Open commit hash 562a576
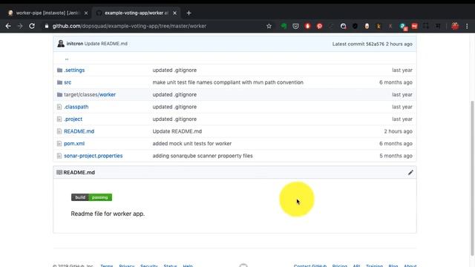The width and height of the screenshot is (475, 267). point(375,44)
